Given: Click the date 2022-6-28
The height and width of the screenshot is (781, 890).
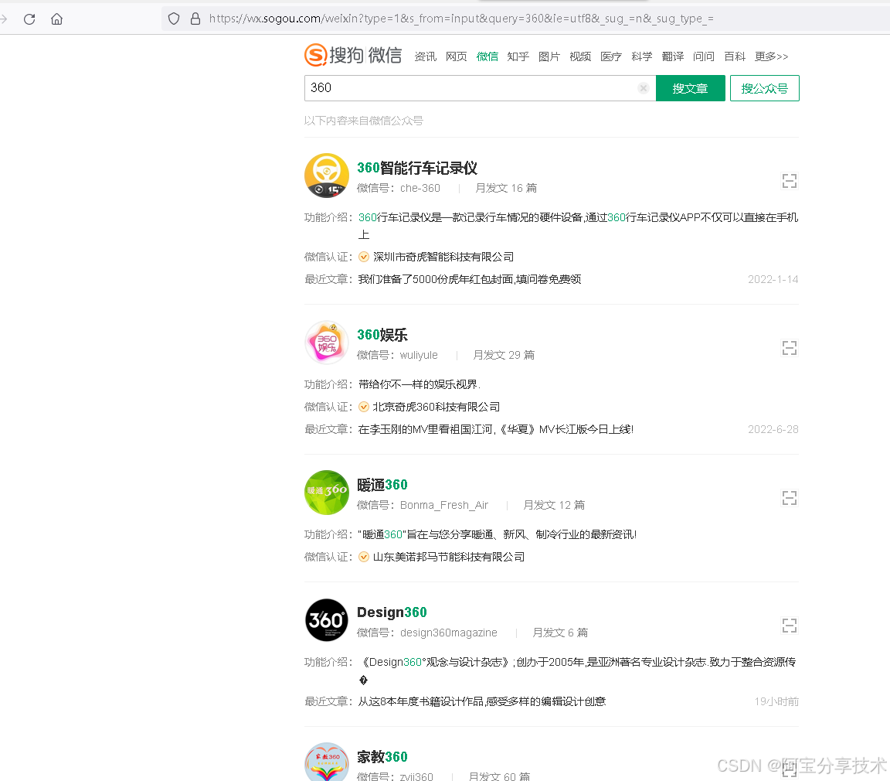Looking at the screenshot, I should pyautogui.click(x=773, y=429).
